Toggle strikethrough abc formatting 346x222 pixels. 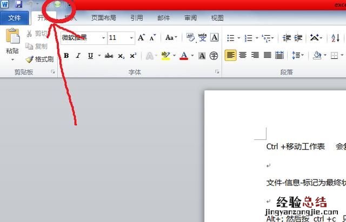(x=109, y=56)
